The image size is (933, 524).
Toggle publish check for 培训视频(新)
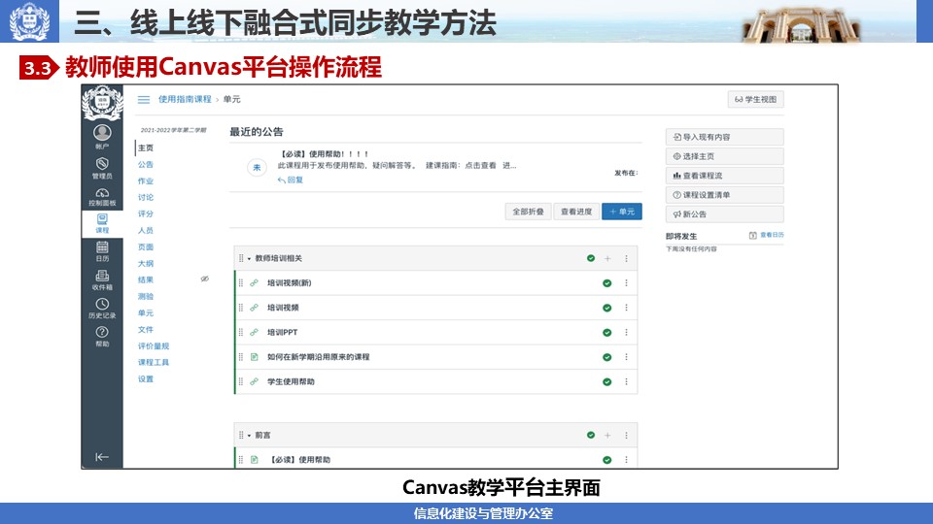pos(606,283)
